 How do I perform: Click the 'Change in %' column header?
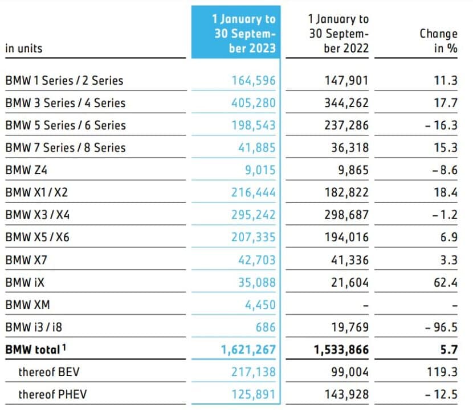[x=438, y=41]
